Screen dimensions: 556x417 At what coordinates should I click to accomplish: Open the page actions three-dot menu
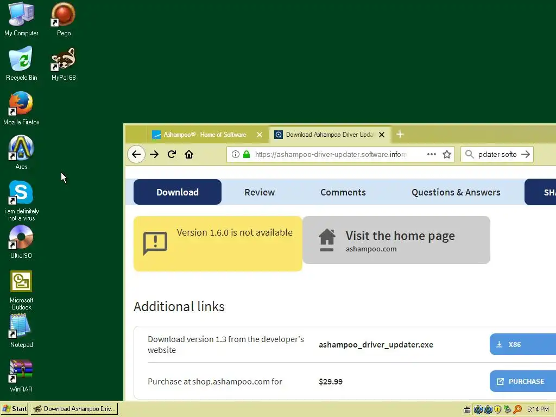[x=432, y=154]
